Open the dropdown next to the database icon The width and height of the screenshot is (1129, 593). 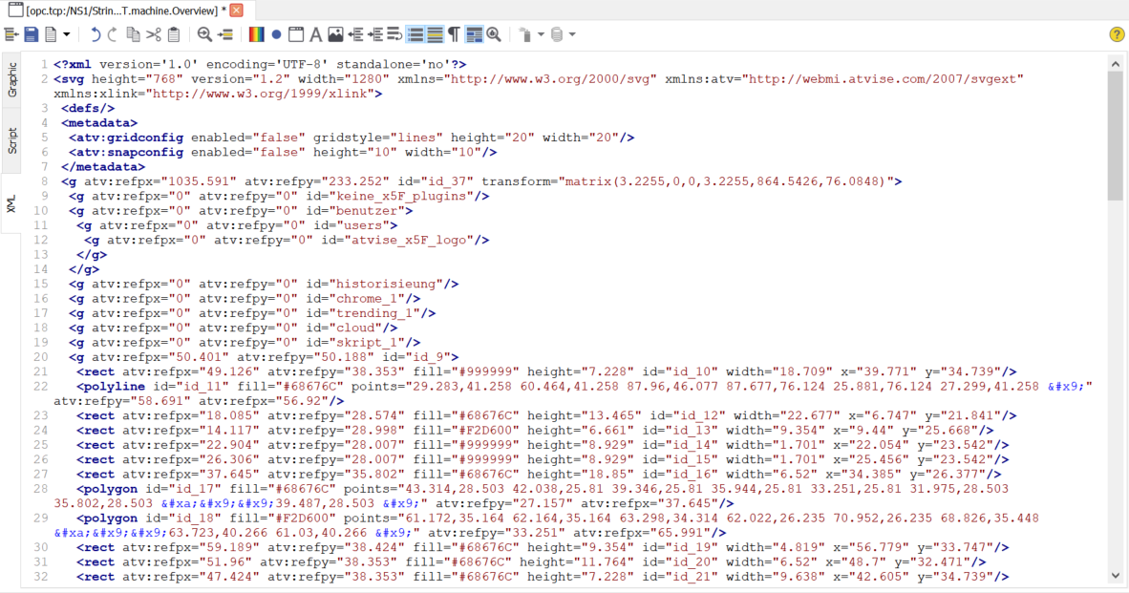(571, 34)
